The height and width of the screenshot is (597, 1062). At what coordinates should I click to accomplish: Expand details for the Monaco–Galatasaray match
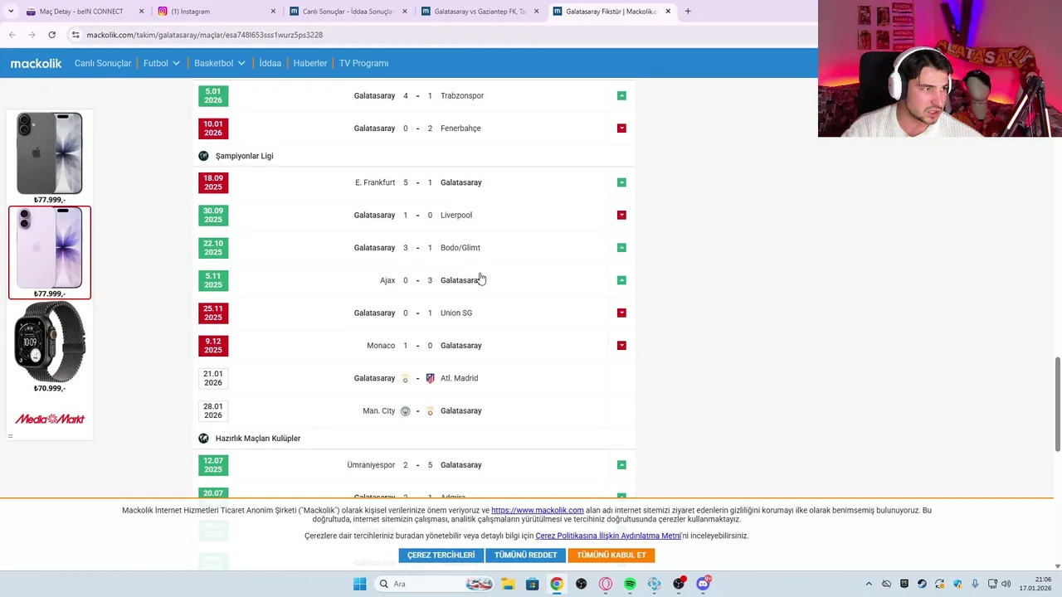pos(621,346)
